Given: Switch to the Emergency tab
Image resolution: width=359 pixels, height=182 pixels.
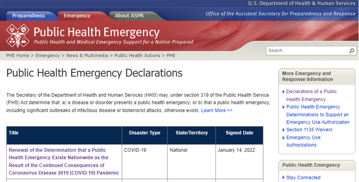Looking at the screenshot, I should (77, 16).
